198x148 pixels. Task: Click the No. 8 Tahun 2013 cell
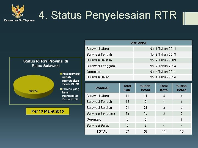(x=163, y=55)
